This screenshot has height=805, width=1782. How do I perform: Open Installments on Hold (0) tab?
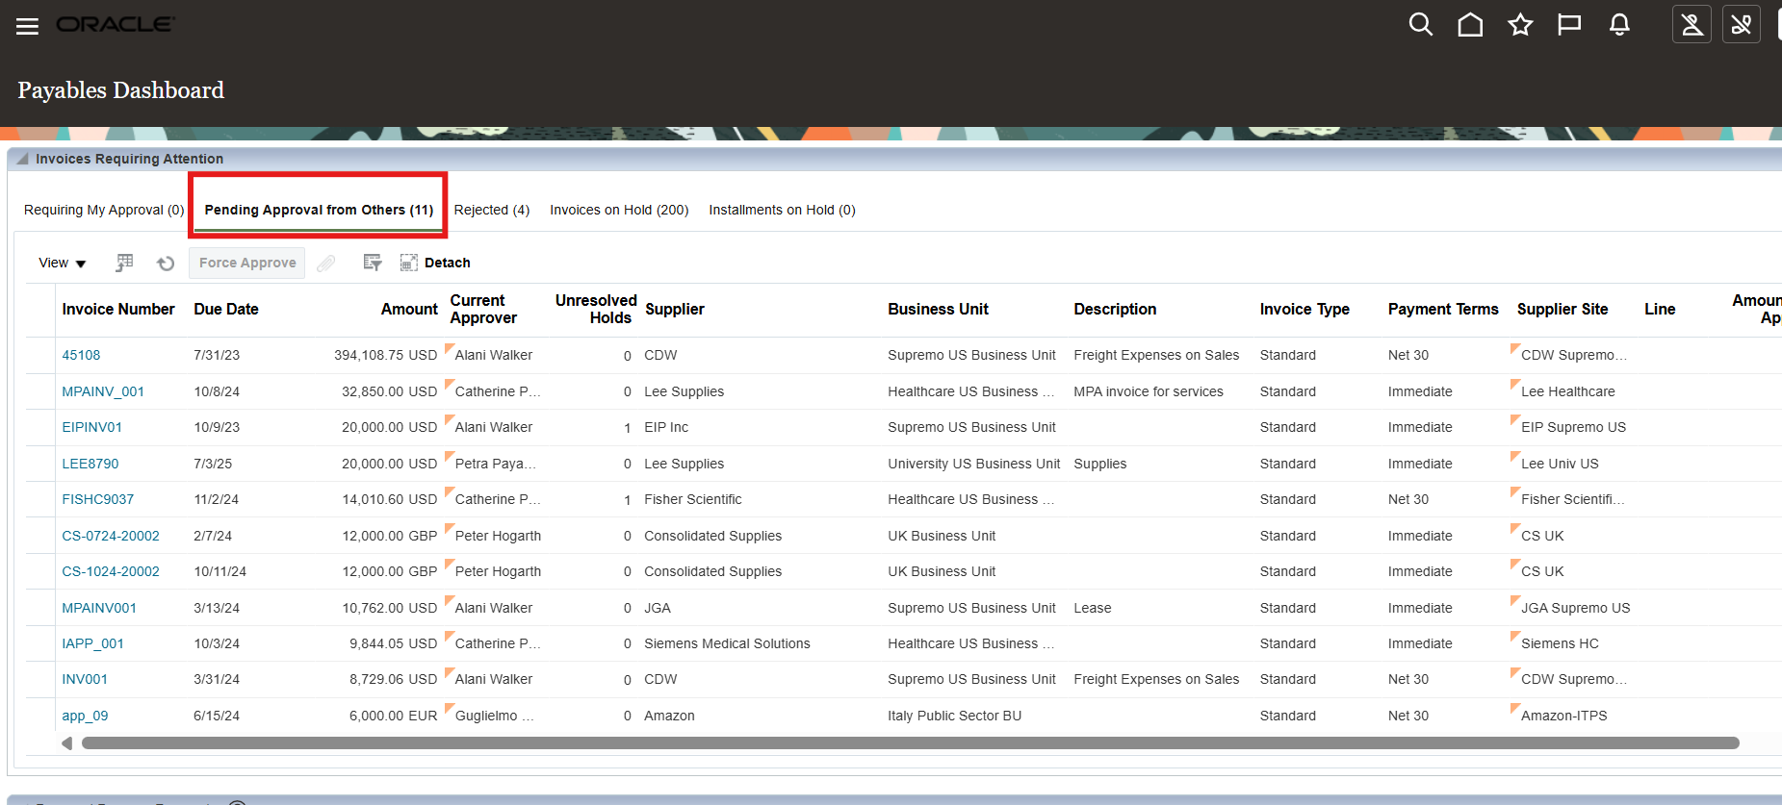click(782, 210)
